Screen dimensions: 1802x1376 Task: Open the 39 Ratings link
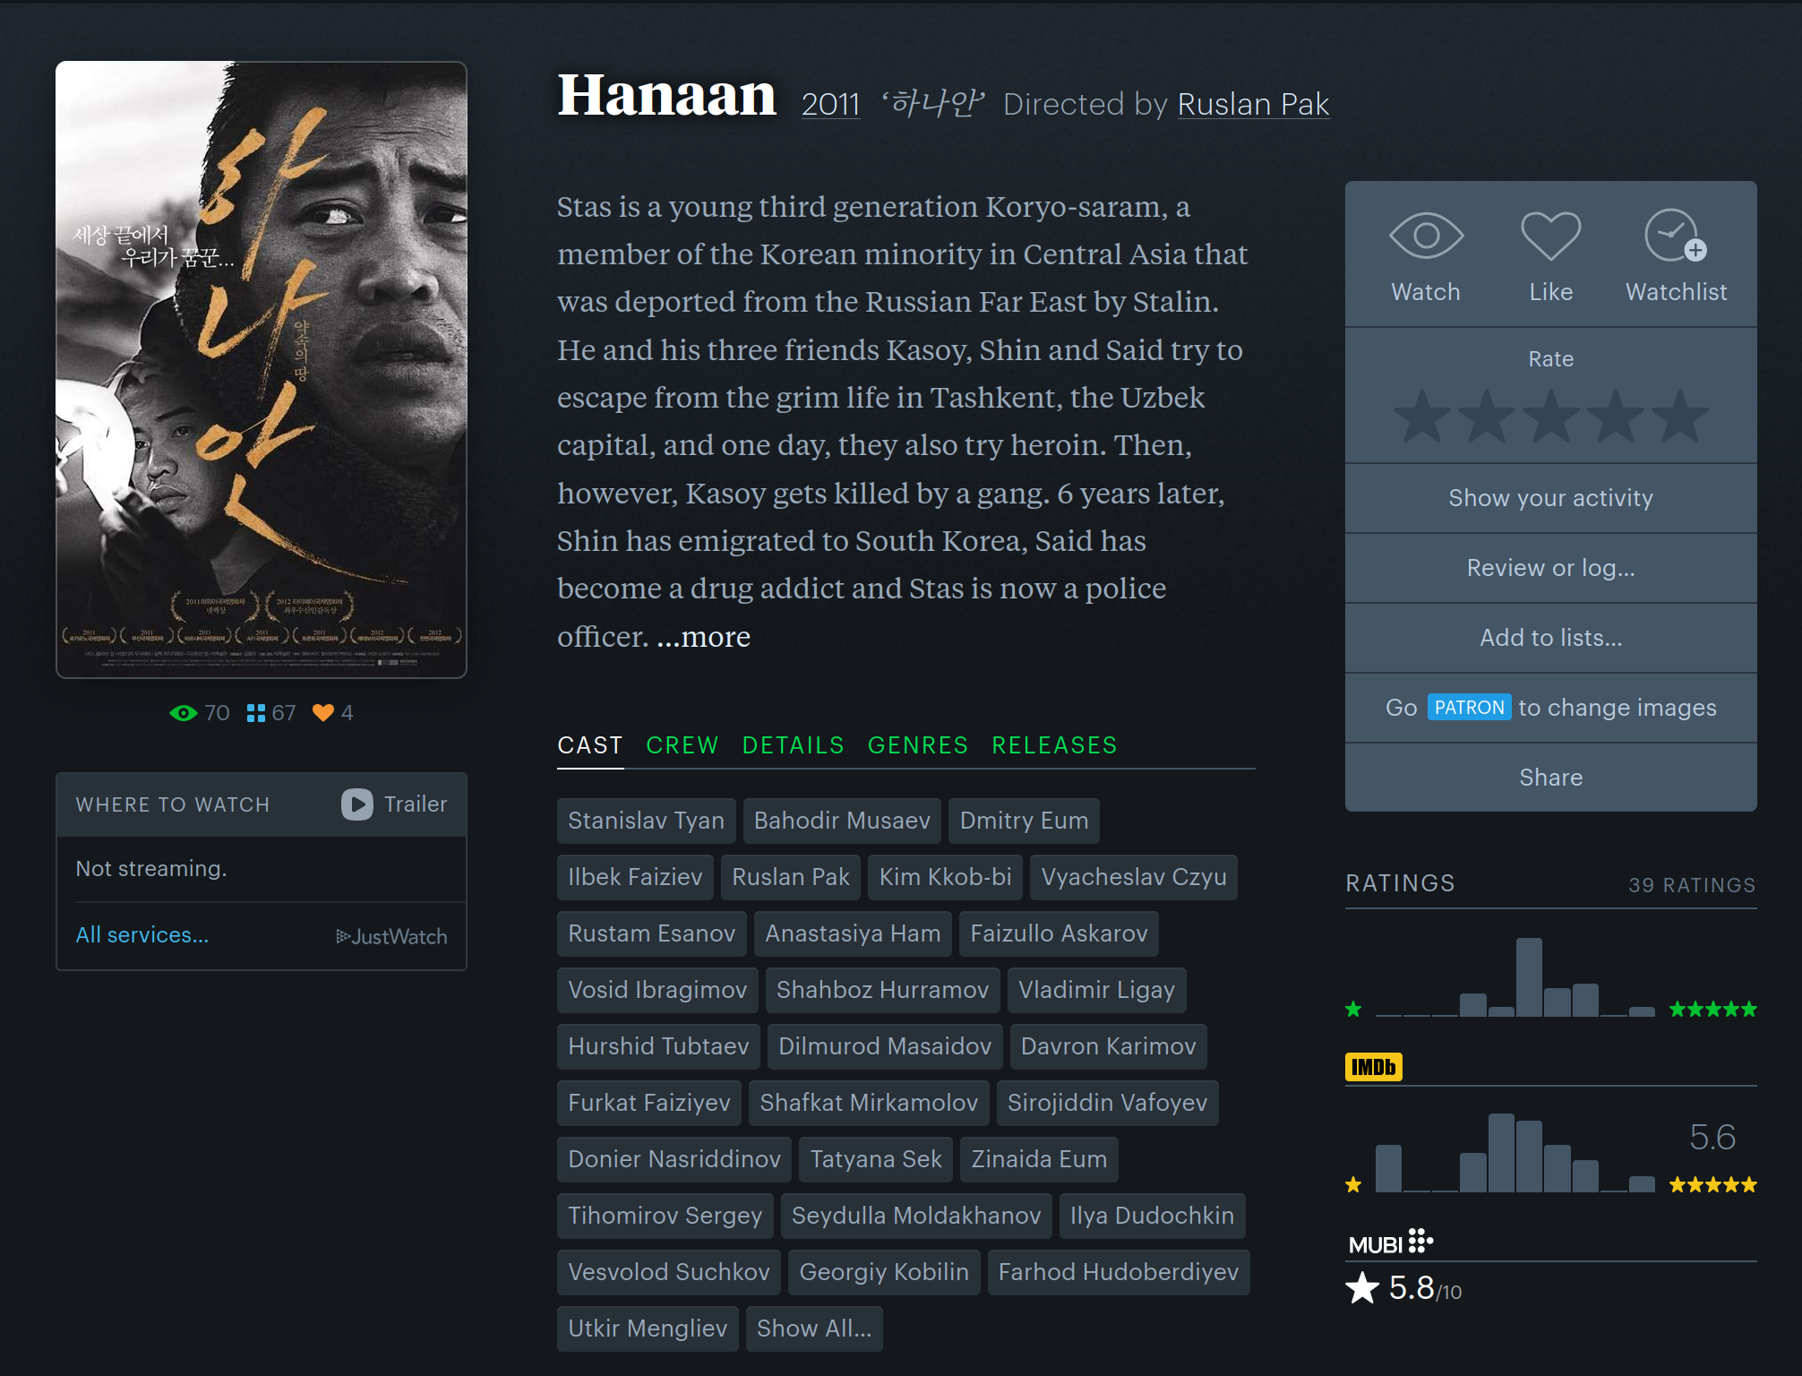tap(1692, 885)
